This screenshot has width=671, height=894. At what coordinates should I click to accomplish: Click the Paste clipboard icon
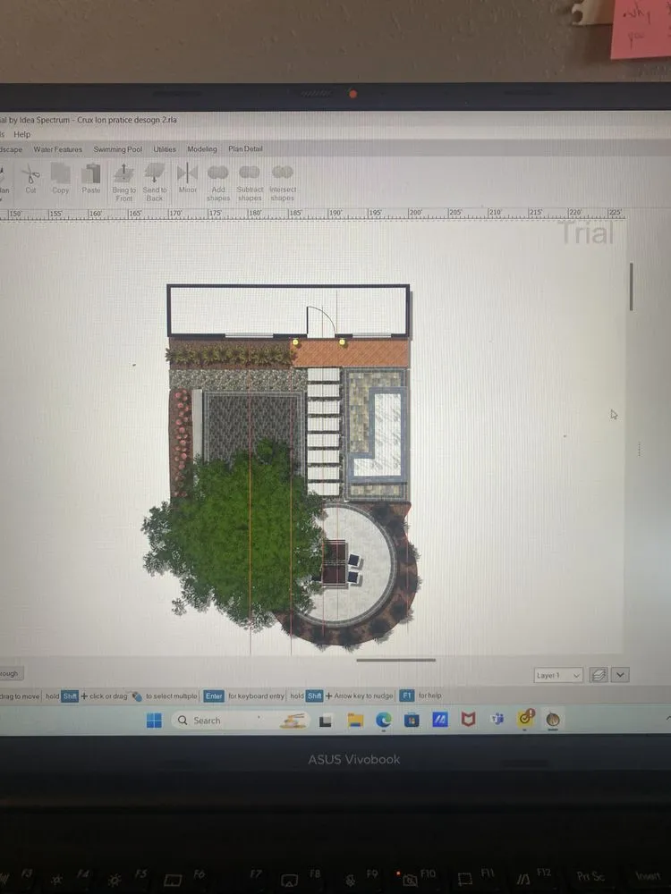pos(90,174)
